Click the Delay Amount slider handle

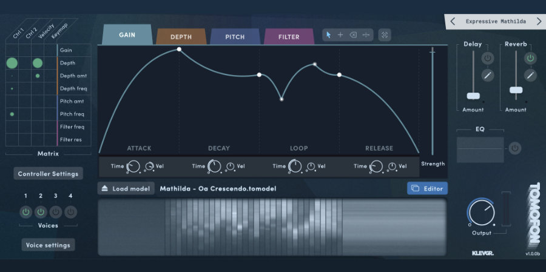473,96
